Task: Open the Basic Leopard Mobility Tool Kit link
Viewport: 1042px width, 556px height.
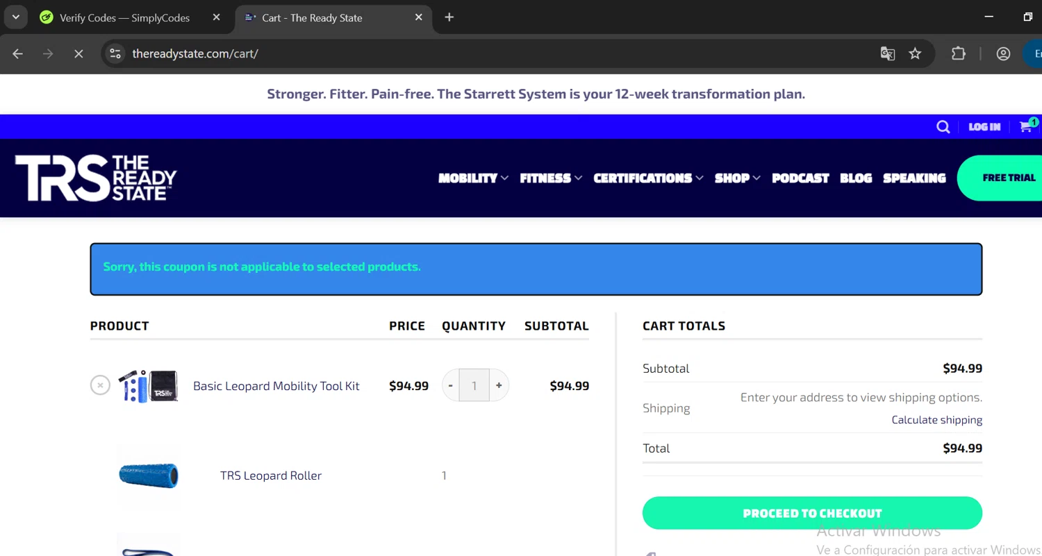Action: pos(276,386)
